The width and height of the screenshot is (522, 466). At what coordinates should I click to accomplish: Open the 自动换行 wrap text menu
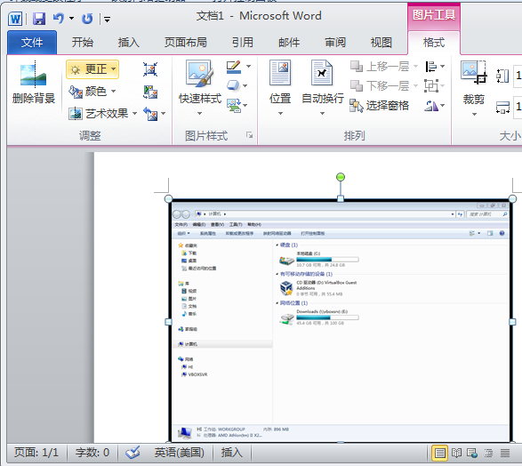click(322, 87)
